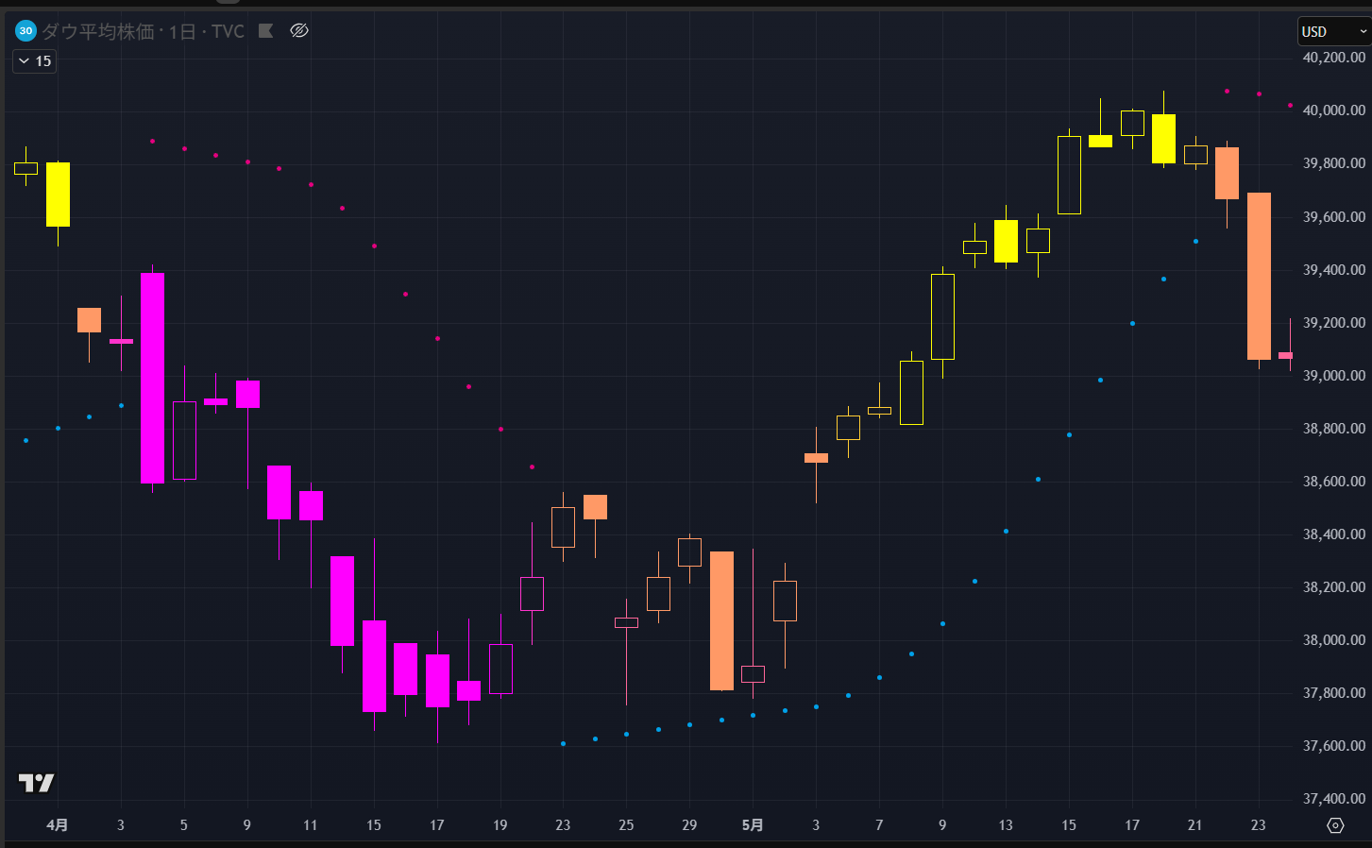Click the 11 date label on time axis
The height and width of the screenshot is (848, 1372).
[x=311, y=825]
